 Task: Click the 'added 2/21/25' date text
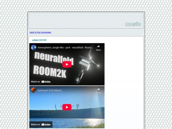pyautogui.click(x=39, y=40)
